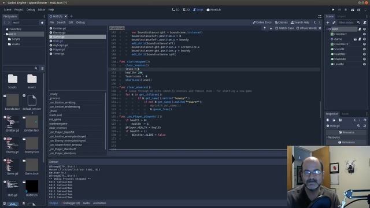Click FileSystem search magnifier icon
This screenshot has width=370, height=208.
pyautogui.click(x=36, y=68)
